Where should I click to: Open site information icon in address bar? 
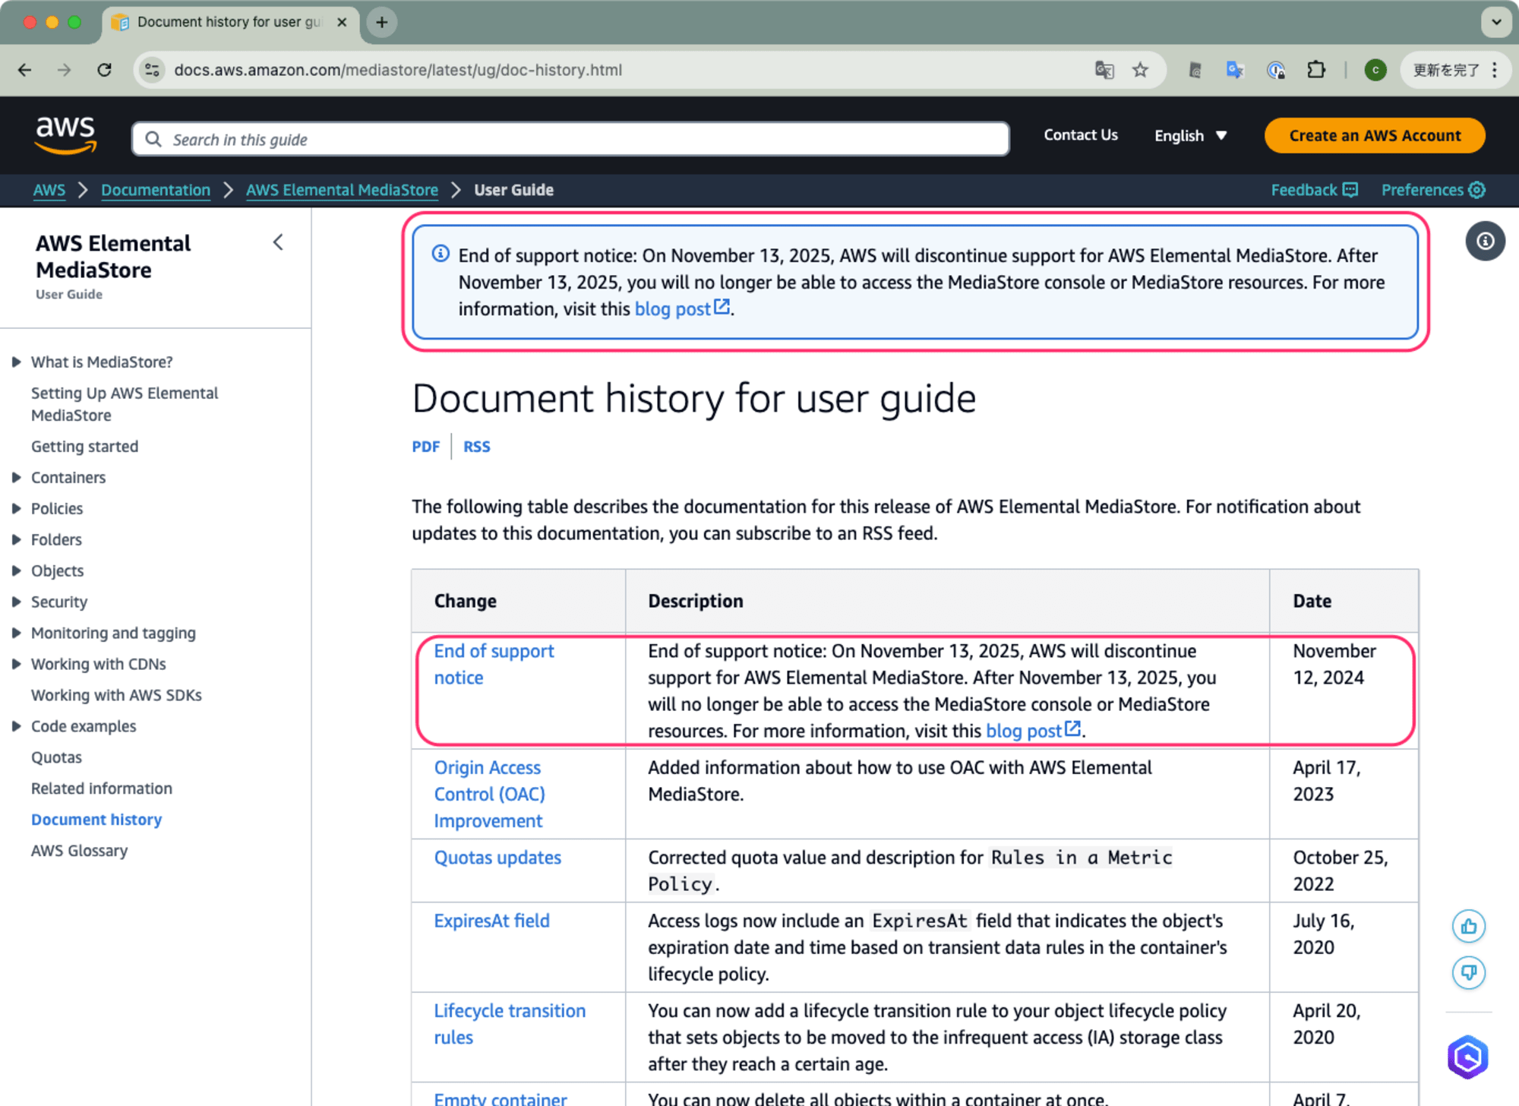click(153, 70)
